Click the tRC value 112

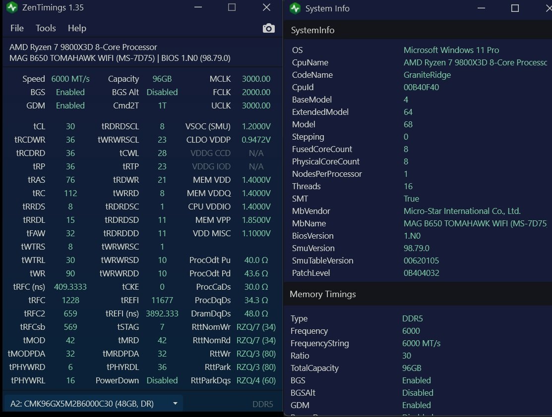(x=70, y=193)
